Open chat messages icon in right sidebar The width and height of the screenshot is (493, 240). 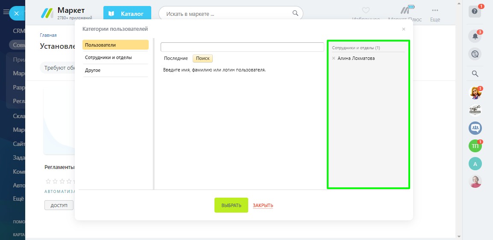(x=475, y=54)
